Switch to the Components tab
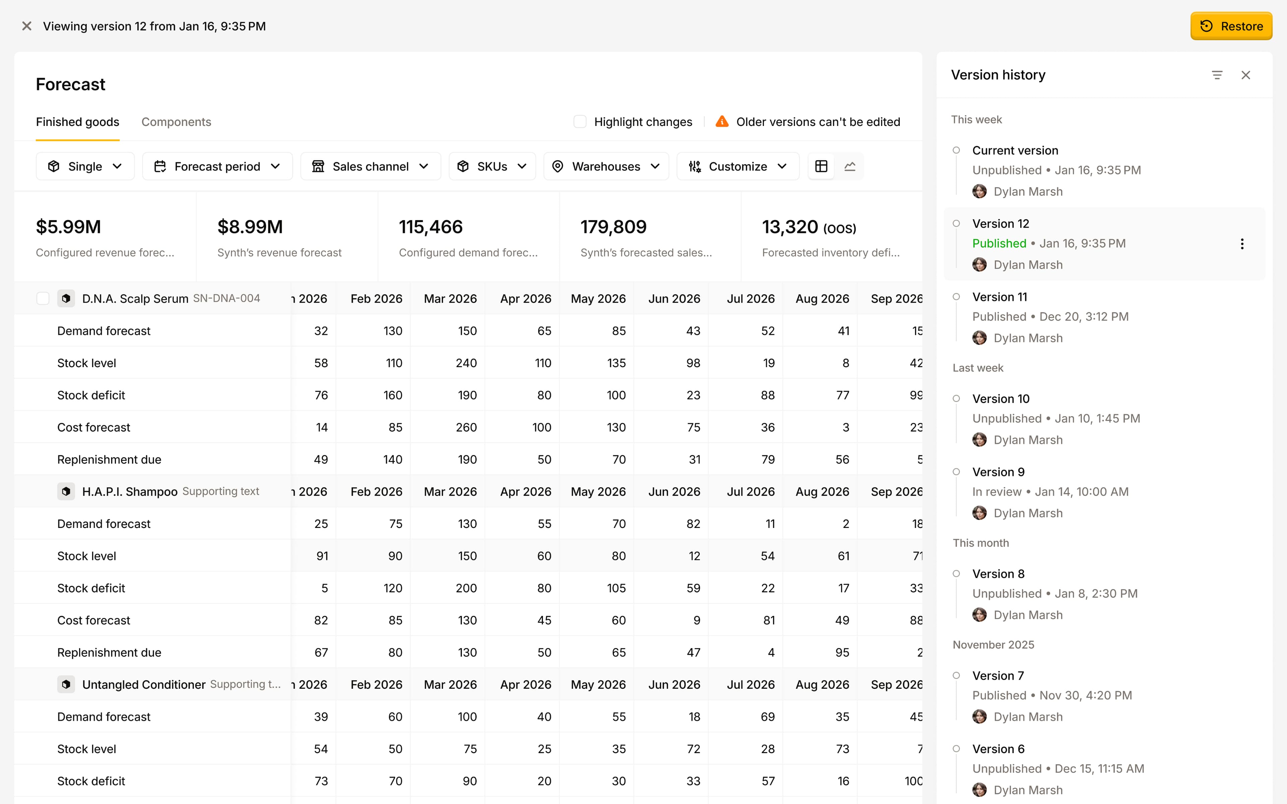 (x=176, y=122)
